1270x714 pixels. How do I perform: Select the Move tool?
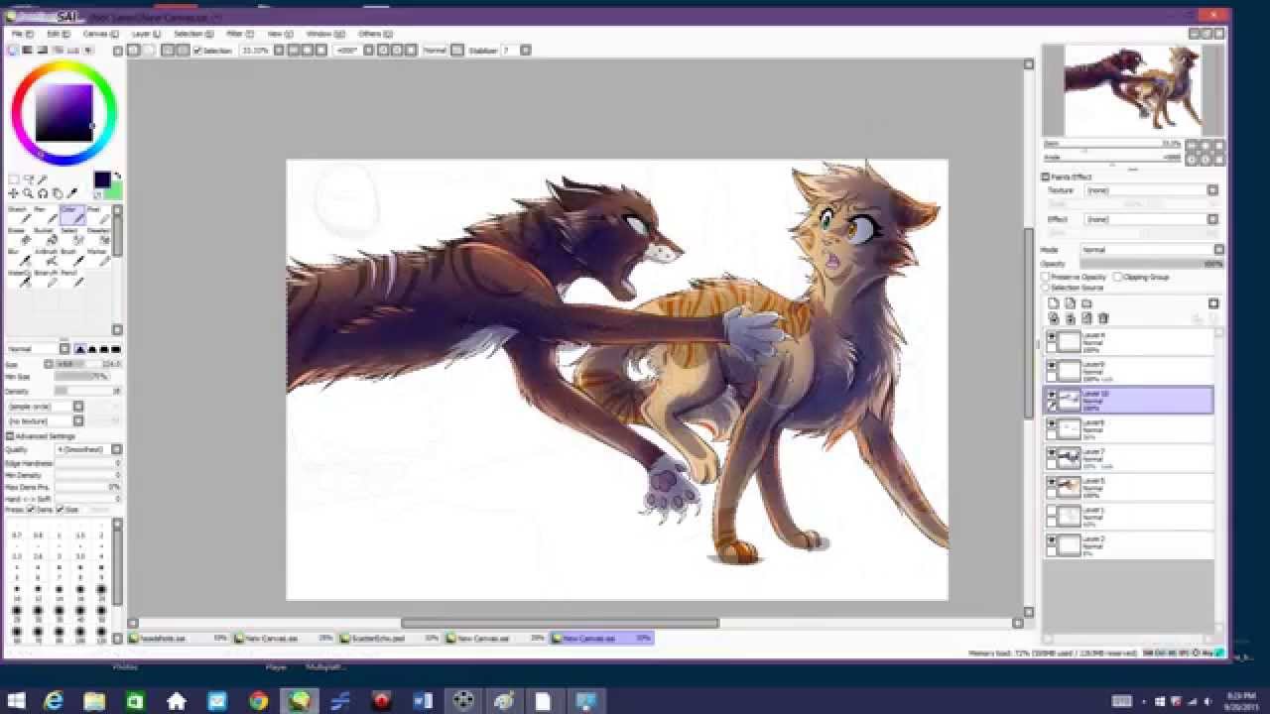[x=14, y=193]
